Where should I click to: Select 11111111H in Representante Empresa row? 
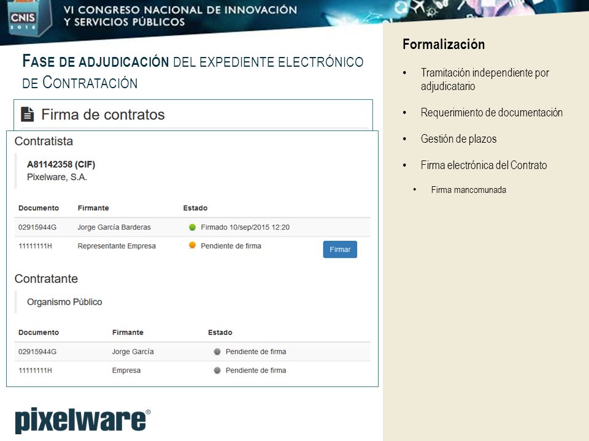36,246
